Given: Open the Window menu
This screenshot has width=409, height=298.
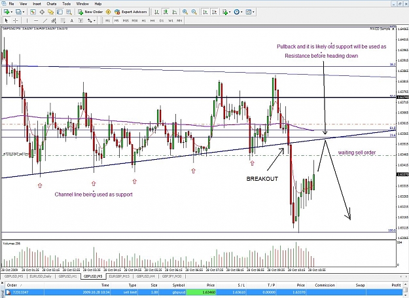Looking at the screenshot, I should coord(82,4).
